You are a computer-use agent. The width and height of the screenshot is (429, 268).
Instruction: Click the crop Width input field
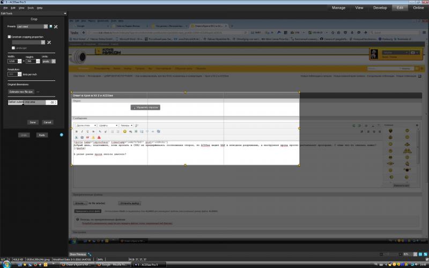[12, 61]
